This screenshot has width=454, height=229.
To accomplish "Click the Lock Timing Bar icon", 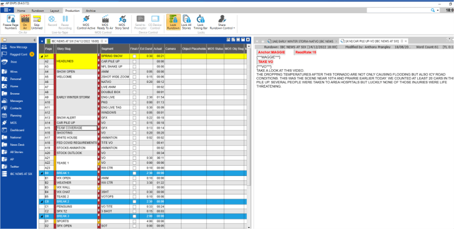I will tap(201, 23).
